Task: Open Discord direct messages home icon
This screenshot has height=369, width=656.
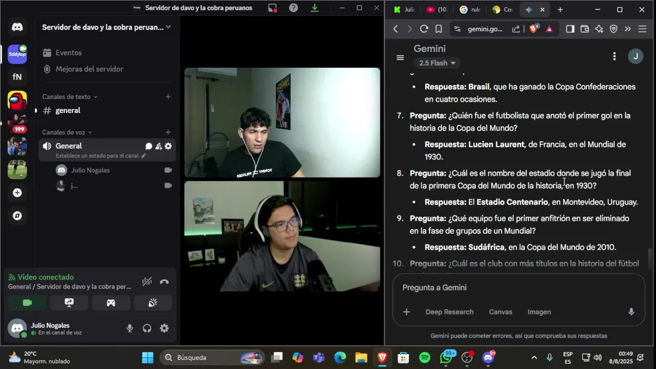Action: point(17,27)
